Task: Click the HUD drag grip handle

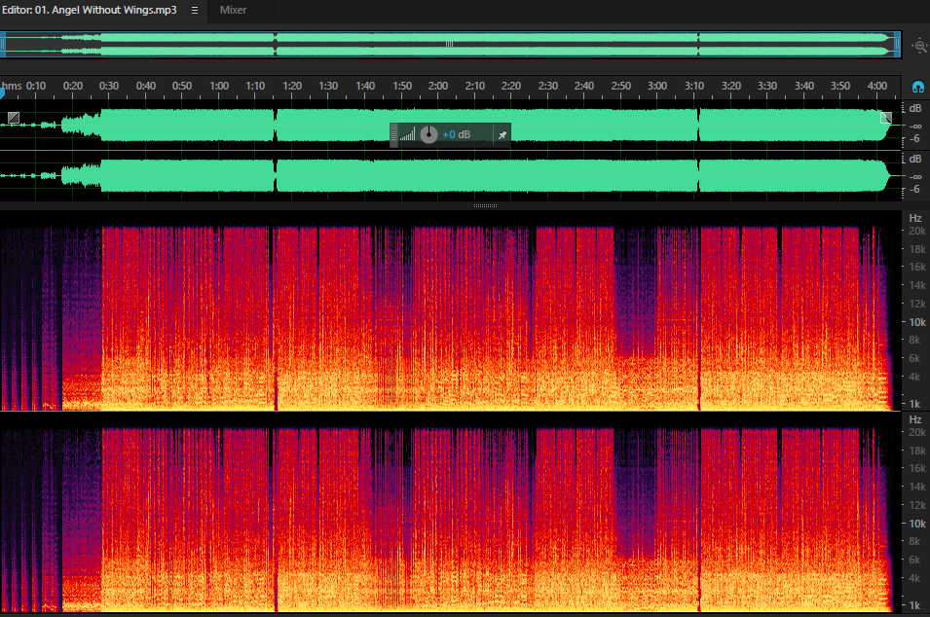Action: 393,135
